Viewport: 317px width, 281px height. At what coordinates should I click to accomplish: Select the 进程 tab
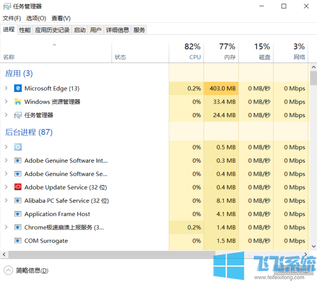click(x=8, y=30)
